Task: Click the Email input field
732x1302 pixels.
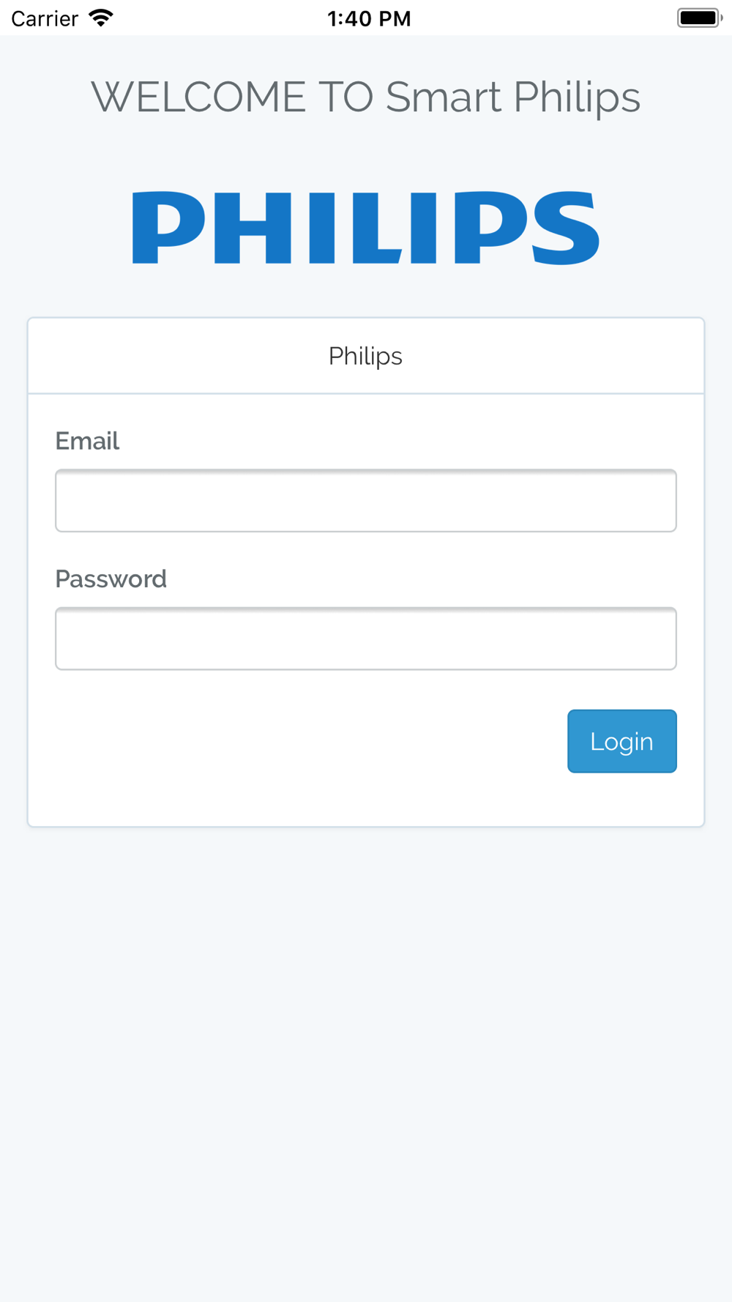Action: tap(366, 501)
